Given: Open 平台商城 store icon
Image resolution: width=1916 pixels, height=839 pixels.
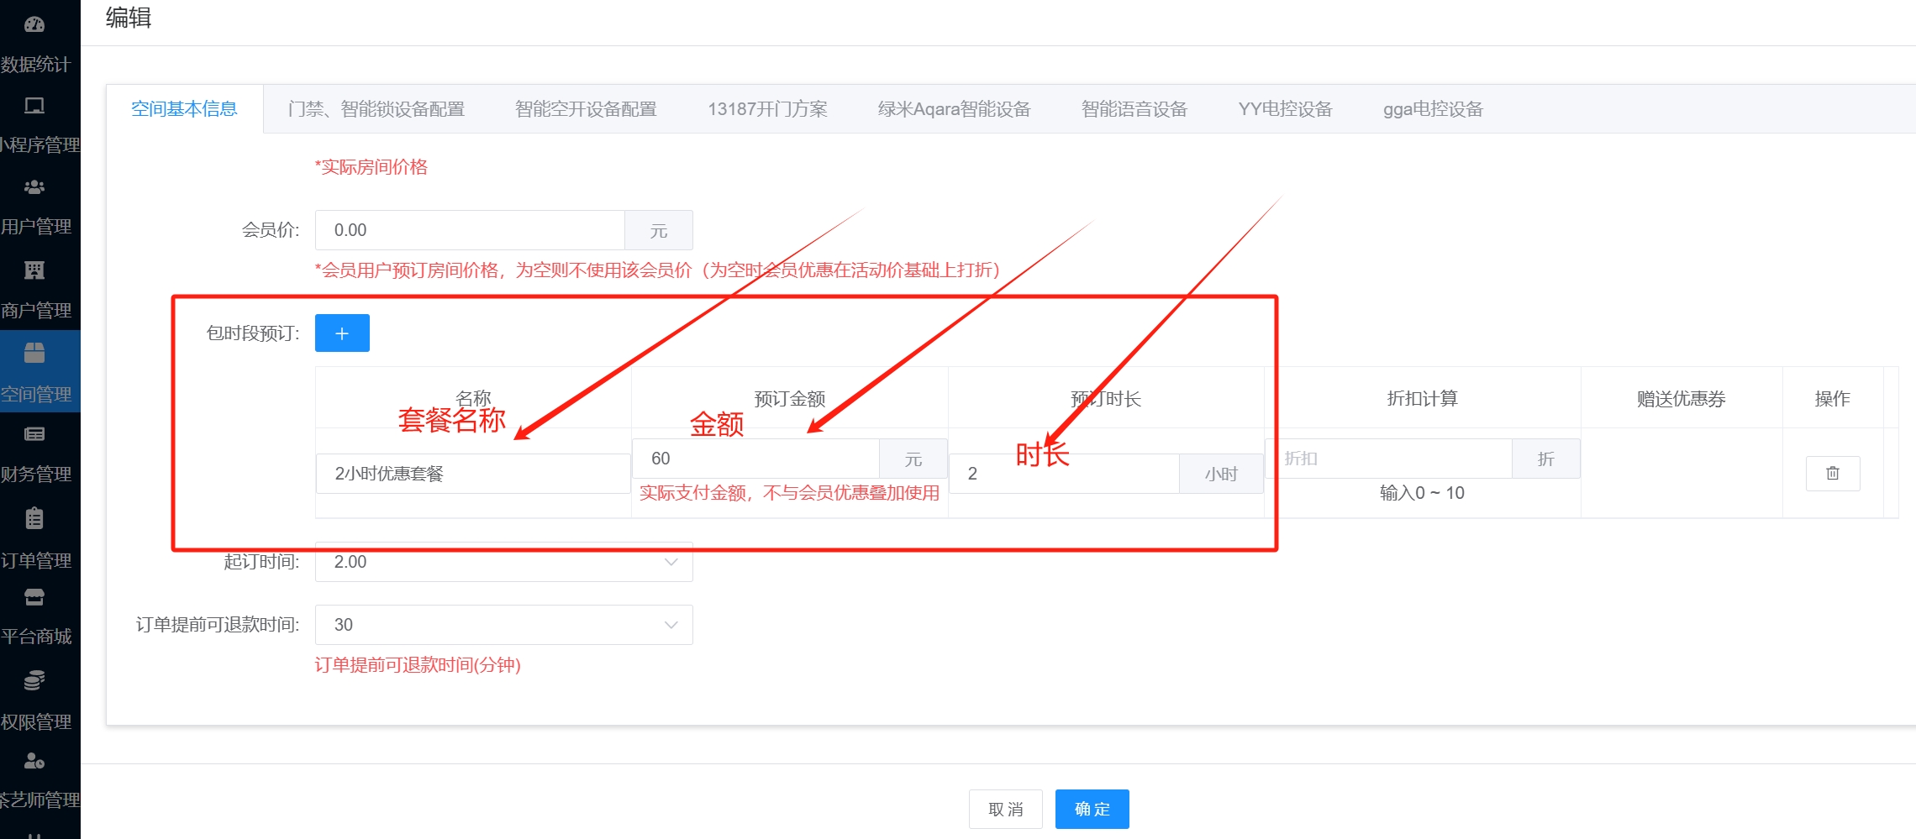Looking at the screenshot, I should coord(34,597).
